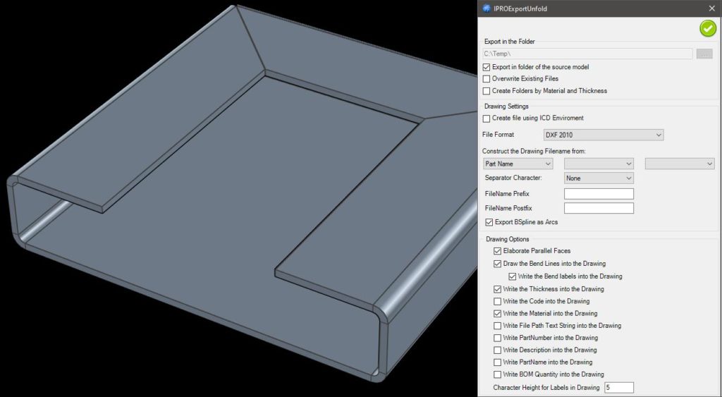Close the IPROExportUnfold dialog
Screen dimensions: 722x397
tap(712, 8)
